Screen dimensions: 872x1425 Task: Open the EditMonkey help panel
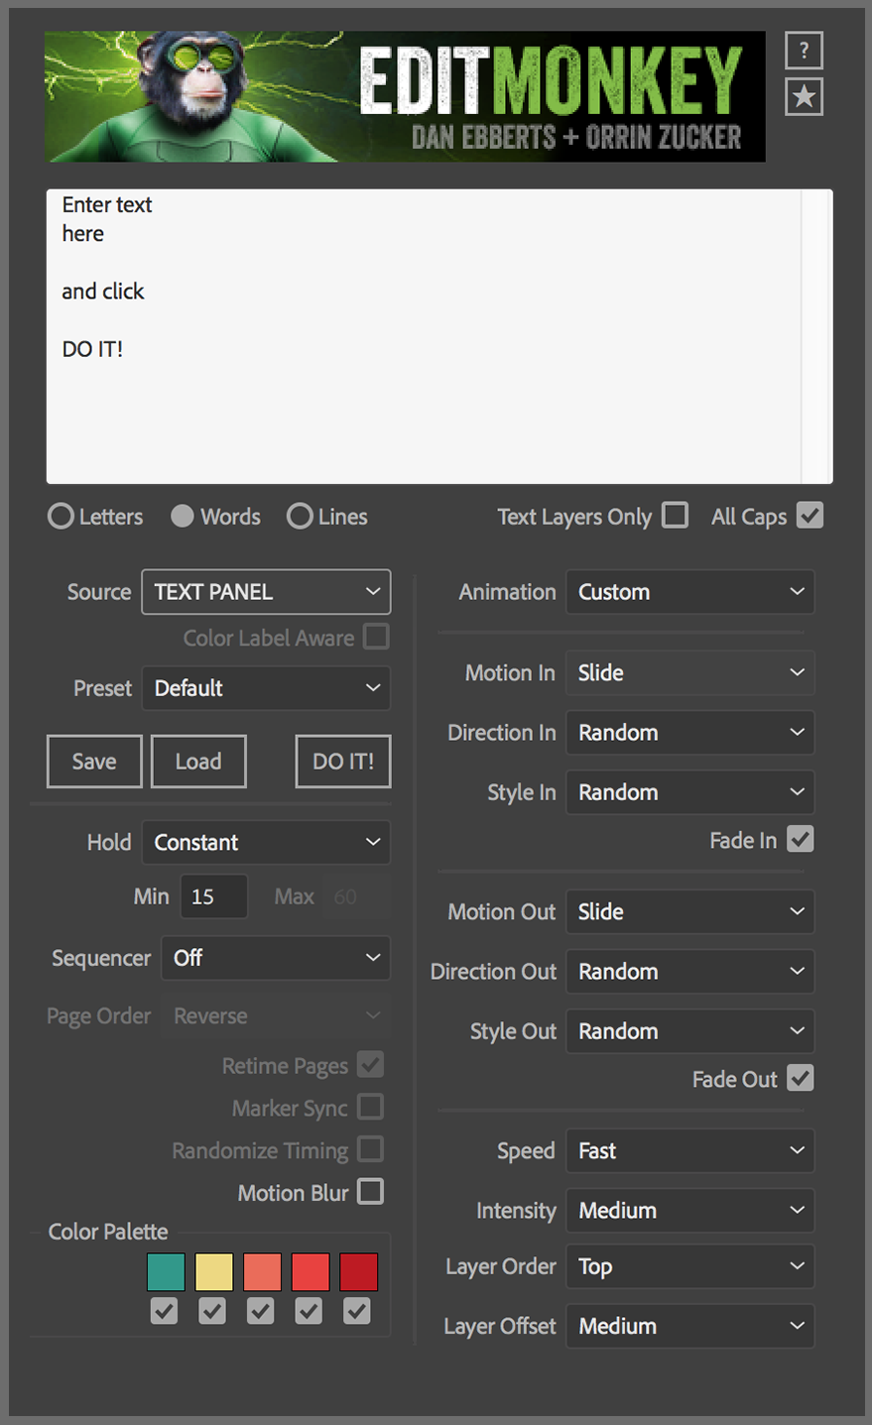point(804,50)
